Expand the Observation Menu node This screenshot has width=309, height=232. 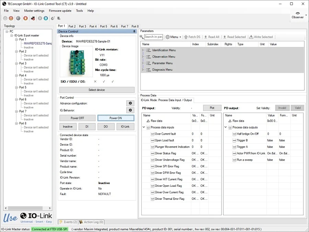[143, 57]
